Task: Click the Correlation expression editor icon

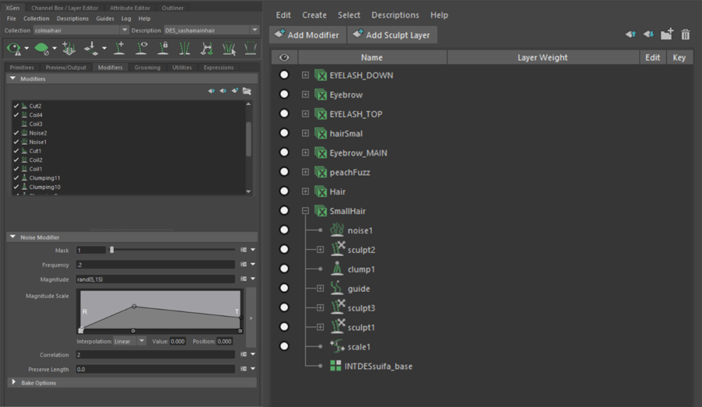Action: [x=244, y=354]
